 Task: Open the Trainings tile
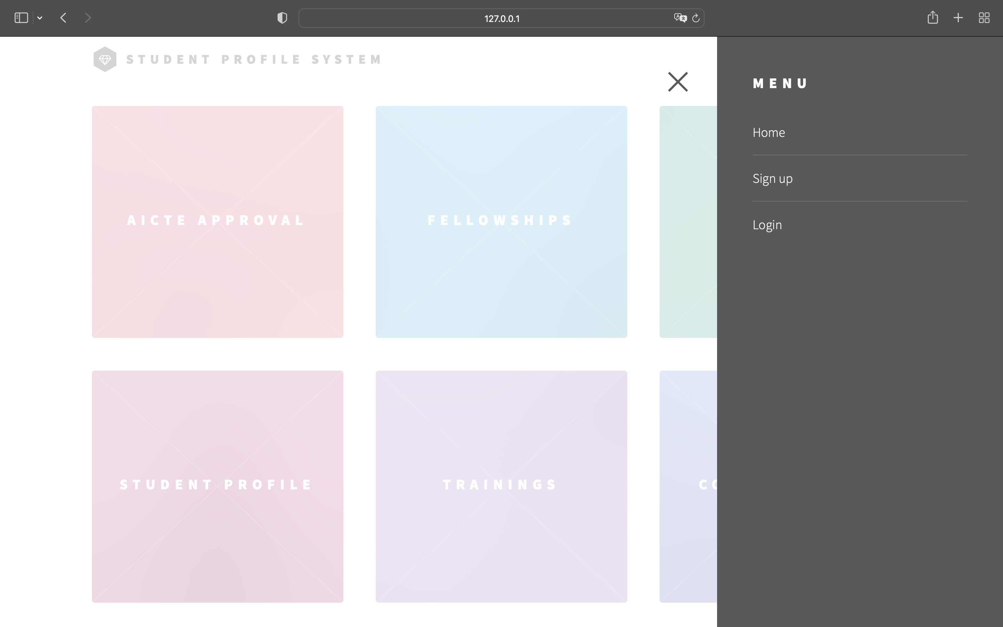(x=501, y=486)
